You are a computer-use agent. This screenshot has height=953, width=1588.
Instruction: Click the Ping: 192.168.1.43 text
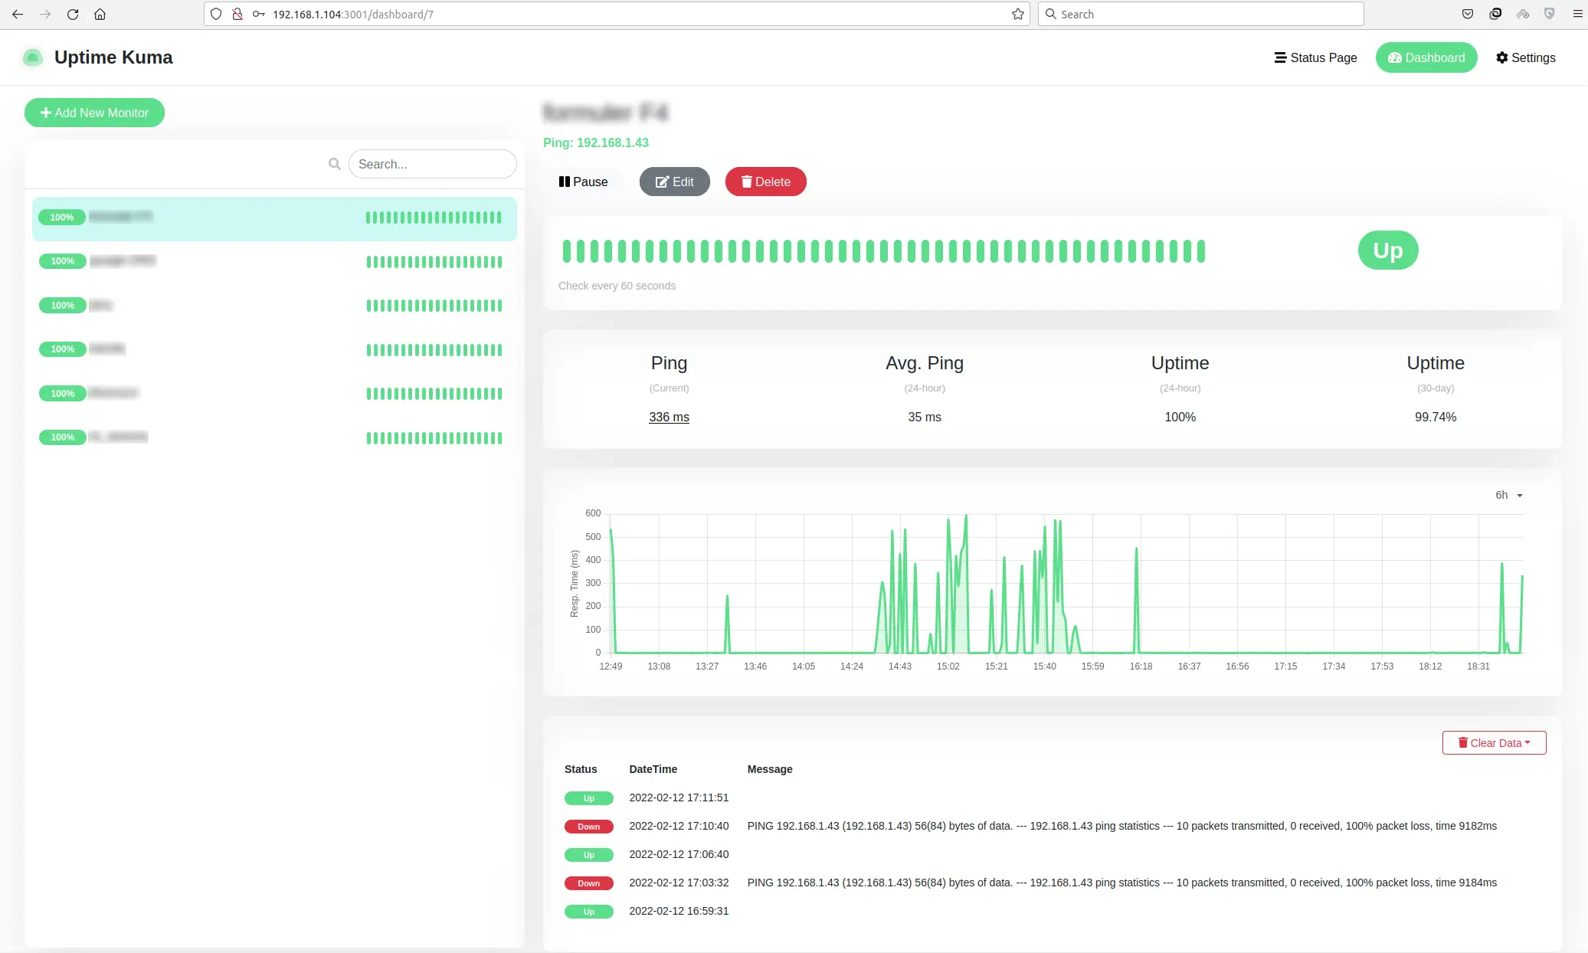click(596, 142)
